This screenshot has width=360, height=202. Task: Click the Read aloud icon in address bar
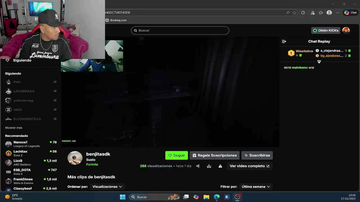click(288, 13)
